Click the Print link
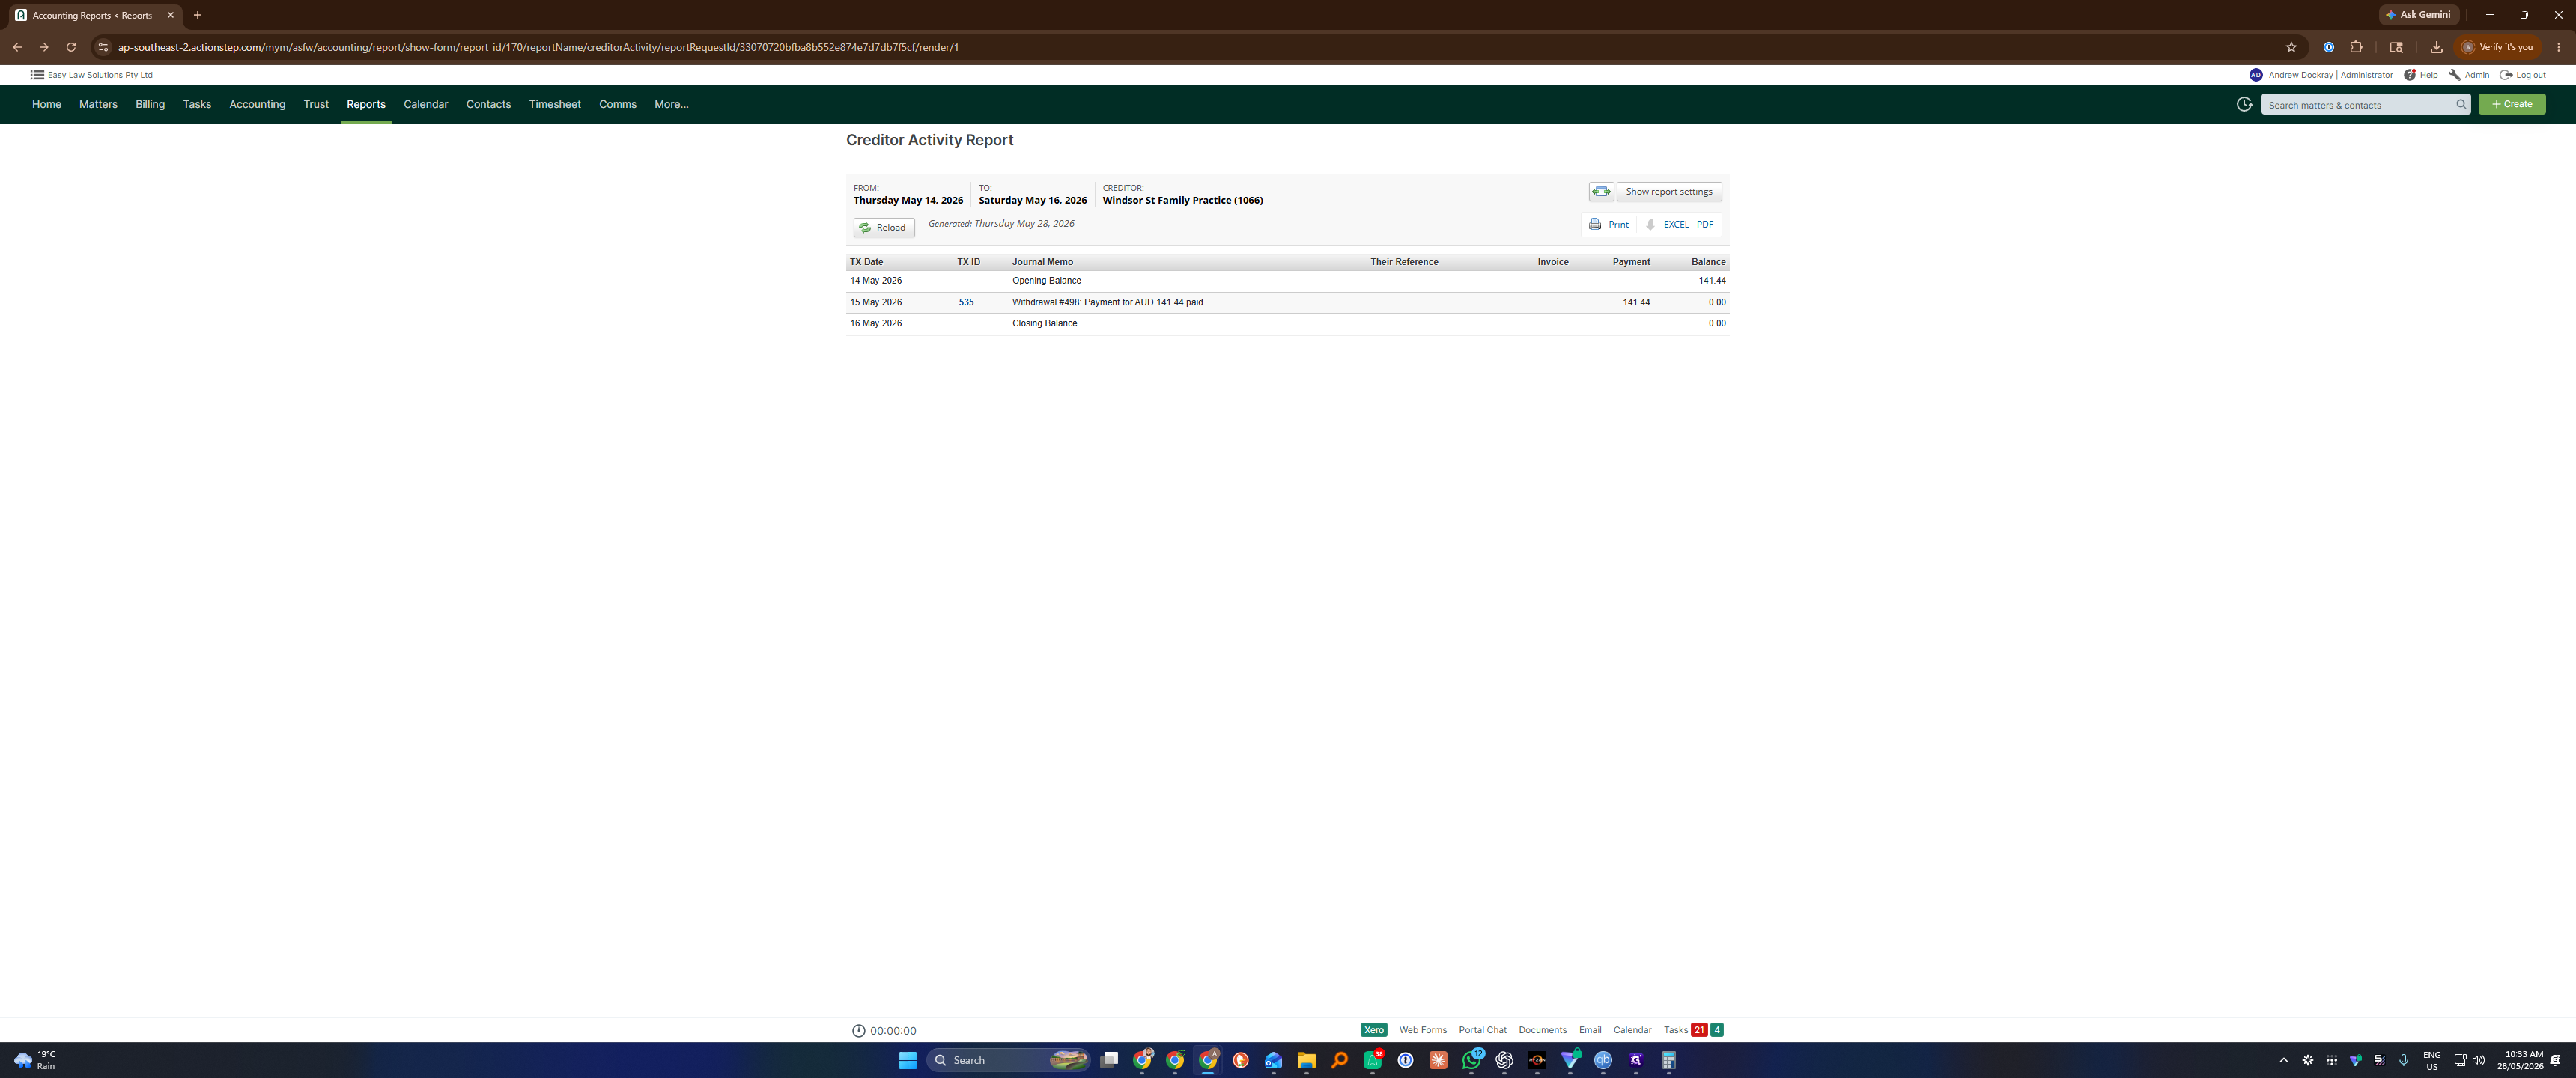 pos(1618,224)
